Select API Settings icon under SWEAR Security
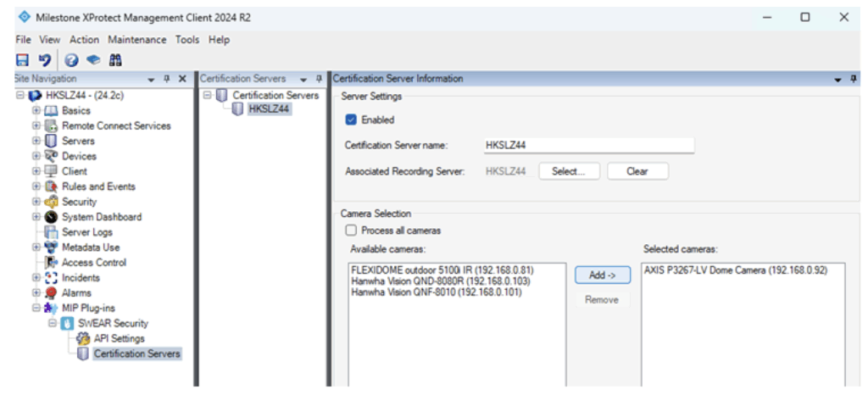 (83, 338)
